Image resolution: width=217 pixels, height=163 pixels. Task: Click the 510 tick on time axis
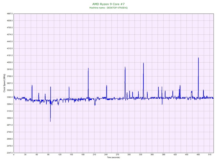coord(210,155)
